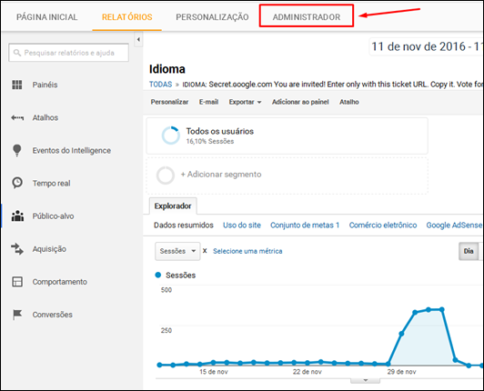Click the Atalho toolbar button
The height and width of the screenshot is (391, 484).
click(349, 102)
